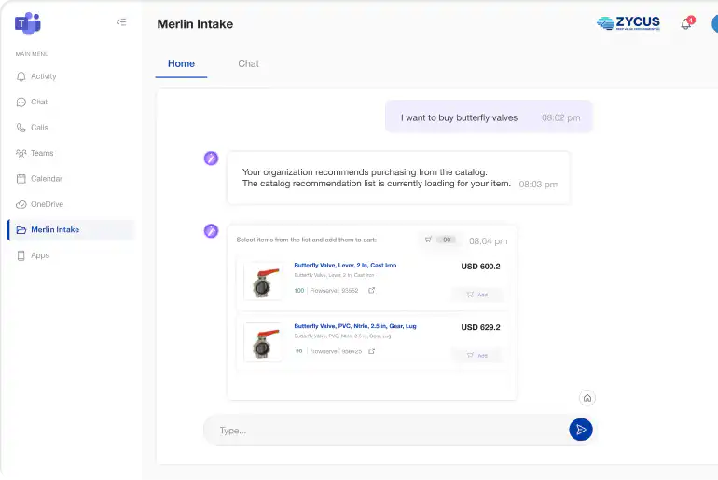Open Butterfly Valve, PVC, Nitrile, 2.5 In link
718x480 pixels.
click(355, 326)
